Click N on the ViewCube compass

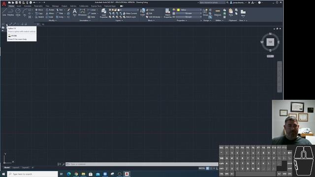[270, 34]
